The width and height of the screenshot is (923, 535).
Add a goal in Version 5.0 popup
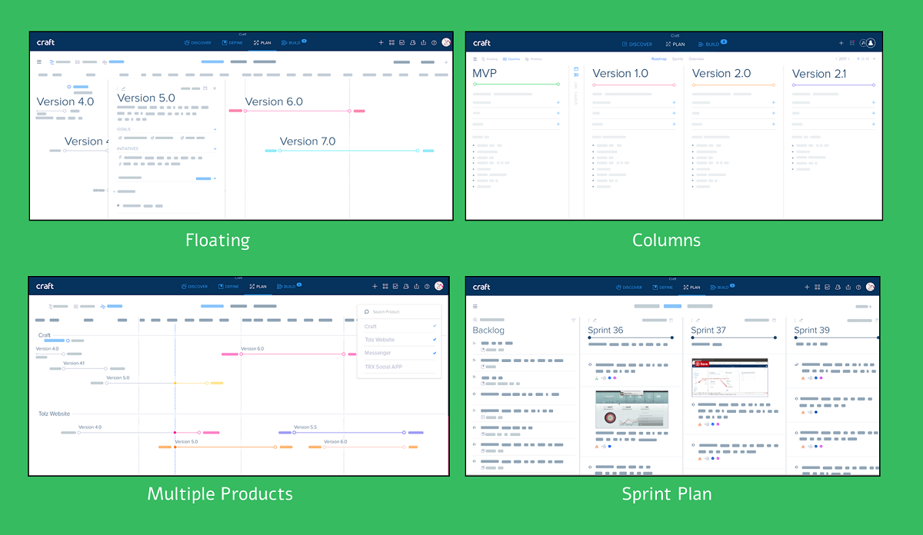pyautogui.click(x=215, y=129)
